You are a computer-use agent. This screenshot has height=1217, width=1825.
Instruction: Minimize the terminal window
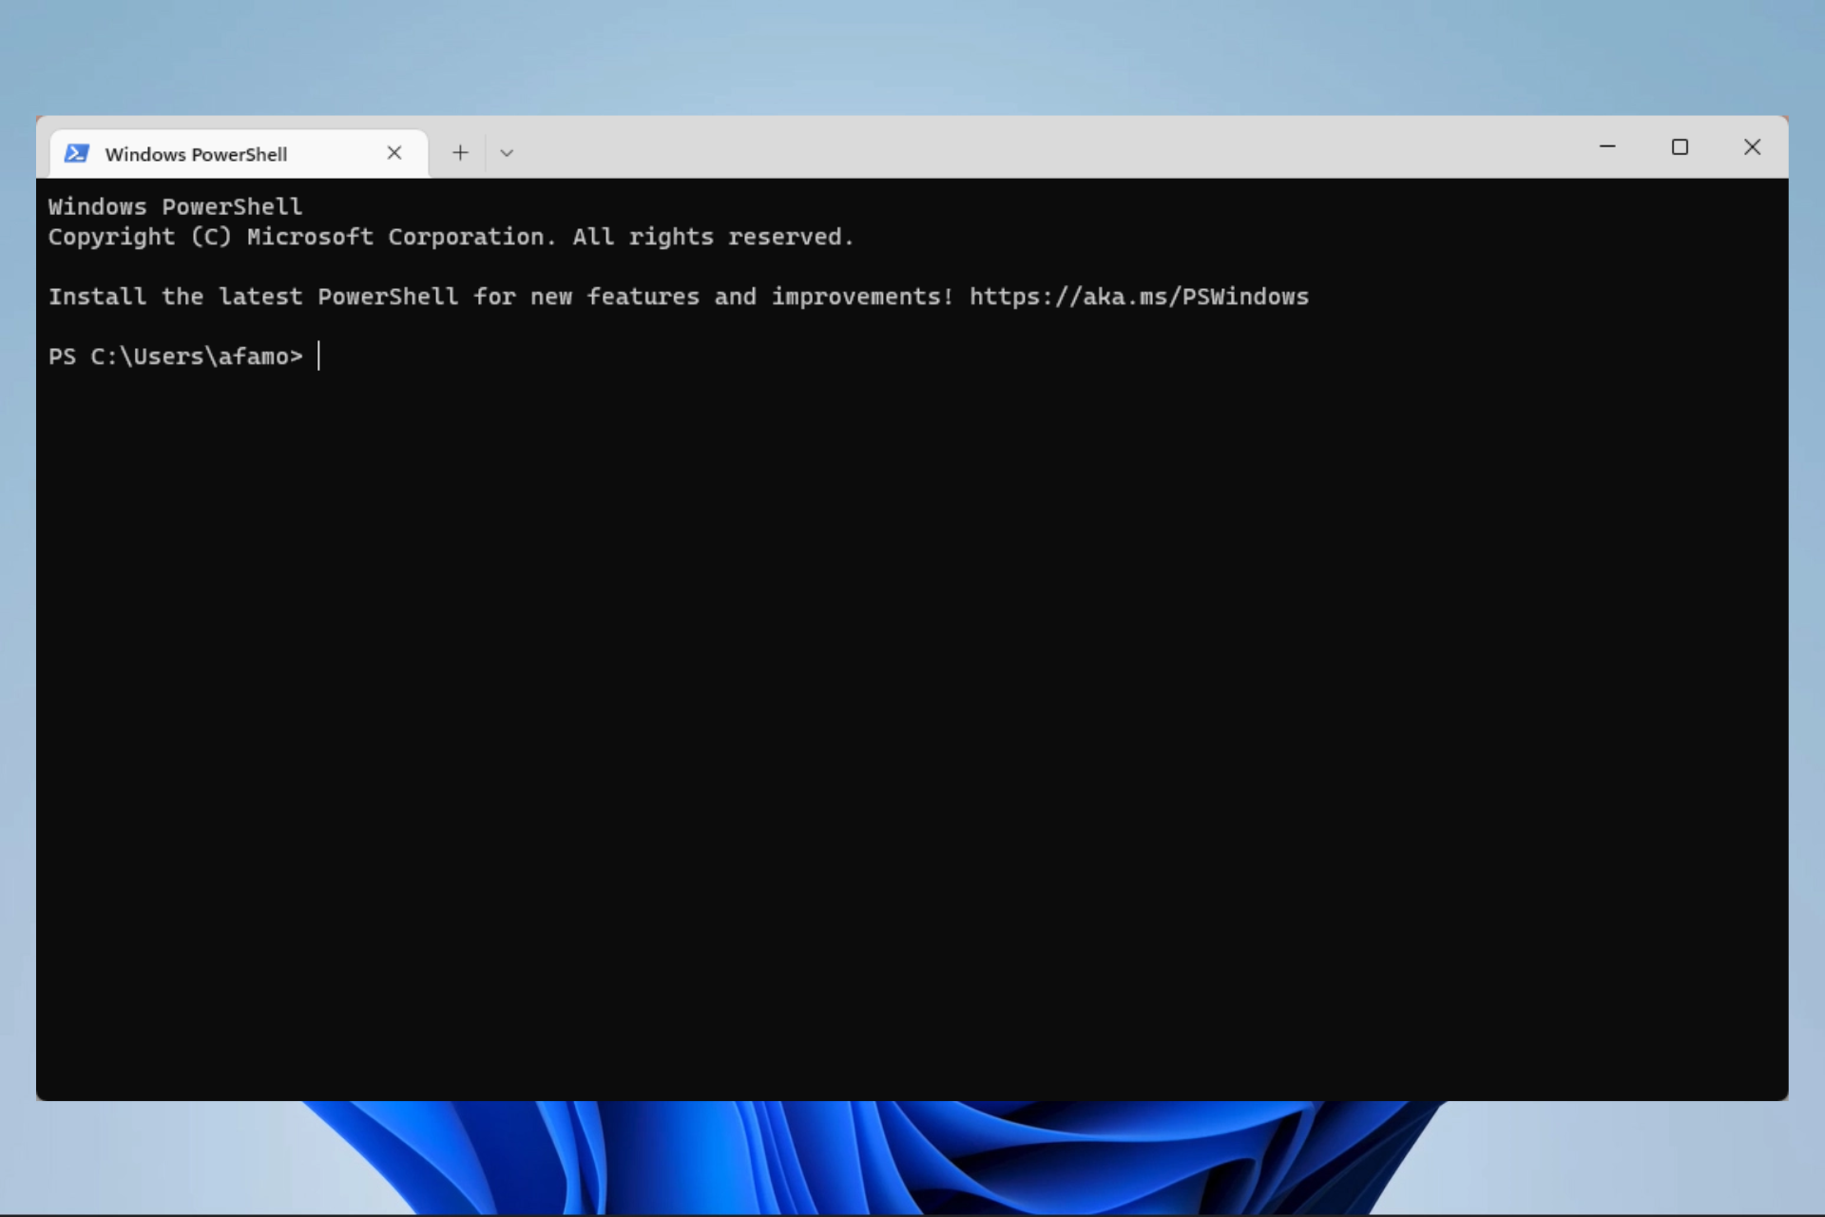1607,146
